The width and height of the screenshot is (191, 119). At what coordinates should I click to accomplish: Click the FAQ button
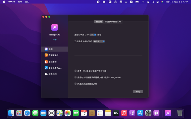point(138,92)
